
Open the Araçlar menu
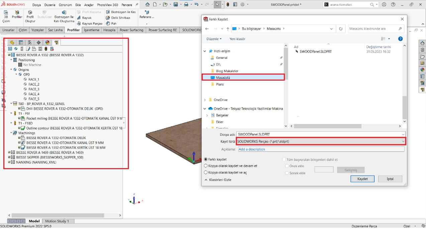89,5
